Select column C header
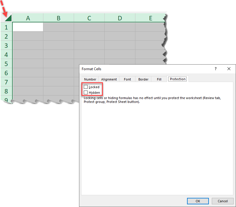236x207 pixels. click(89, 18)
